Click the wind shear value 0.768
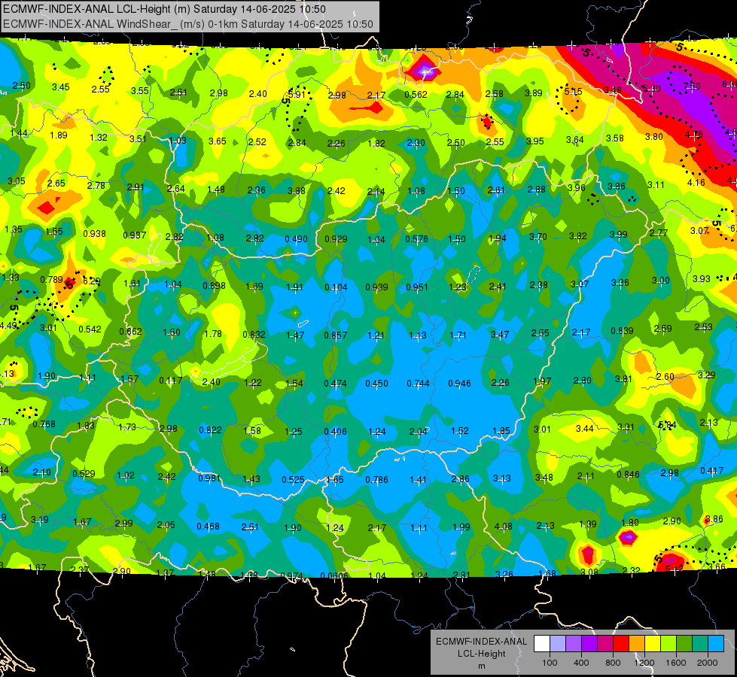This screenshot has height=677, width=737. 44,424
